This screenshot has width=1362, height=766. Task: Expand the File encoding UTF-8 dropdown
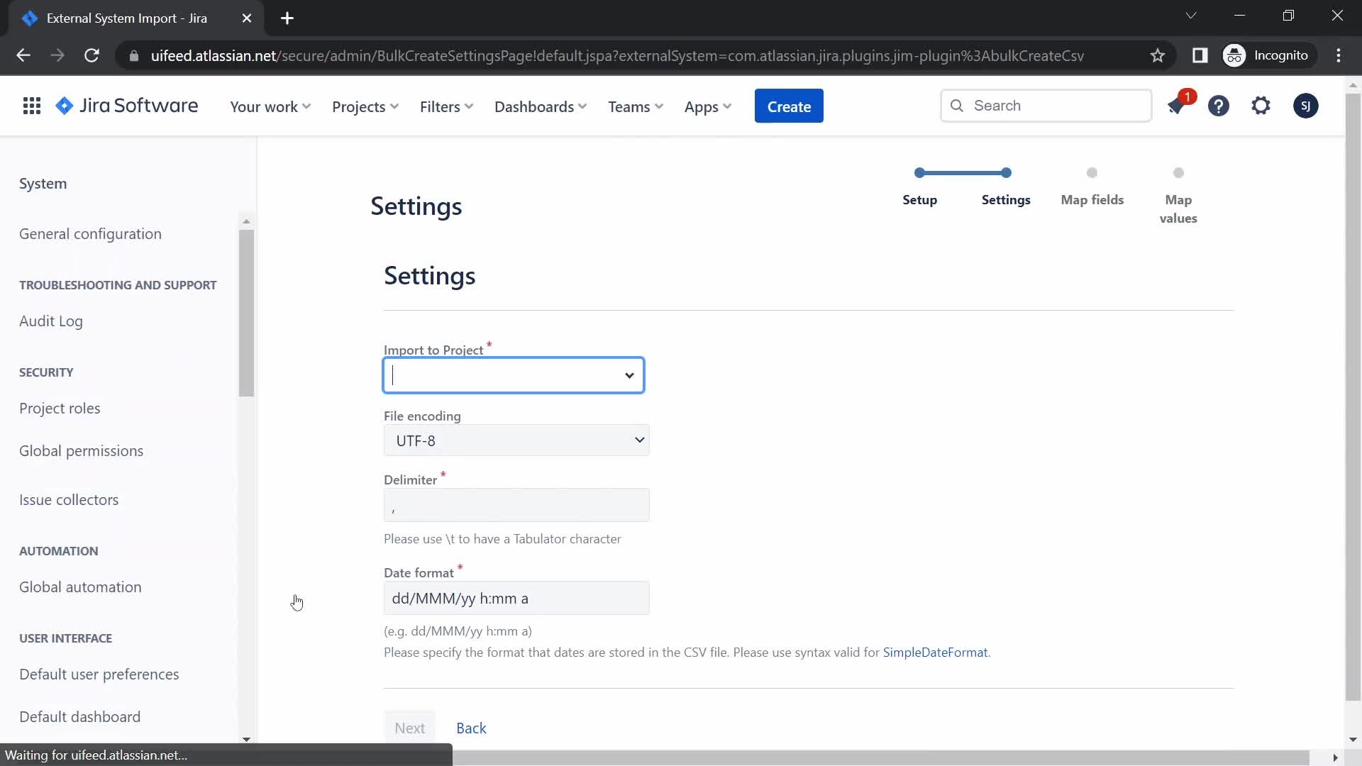pos(517,440)
